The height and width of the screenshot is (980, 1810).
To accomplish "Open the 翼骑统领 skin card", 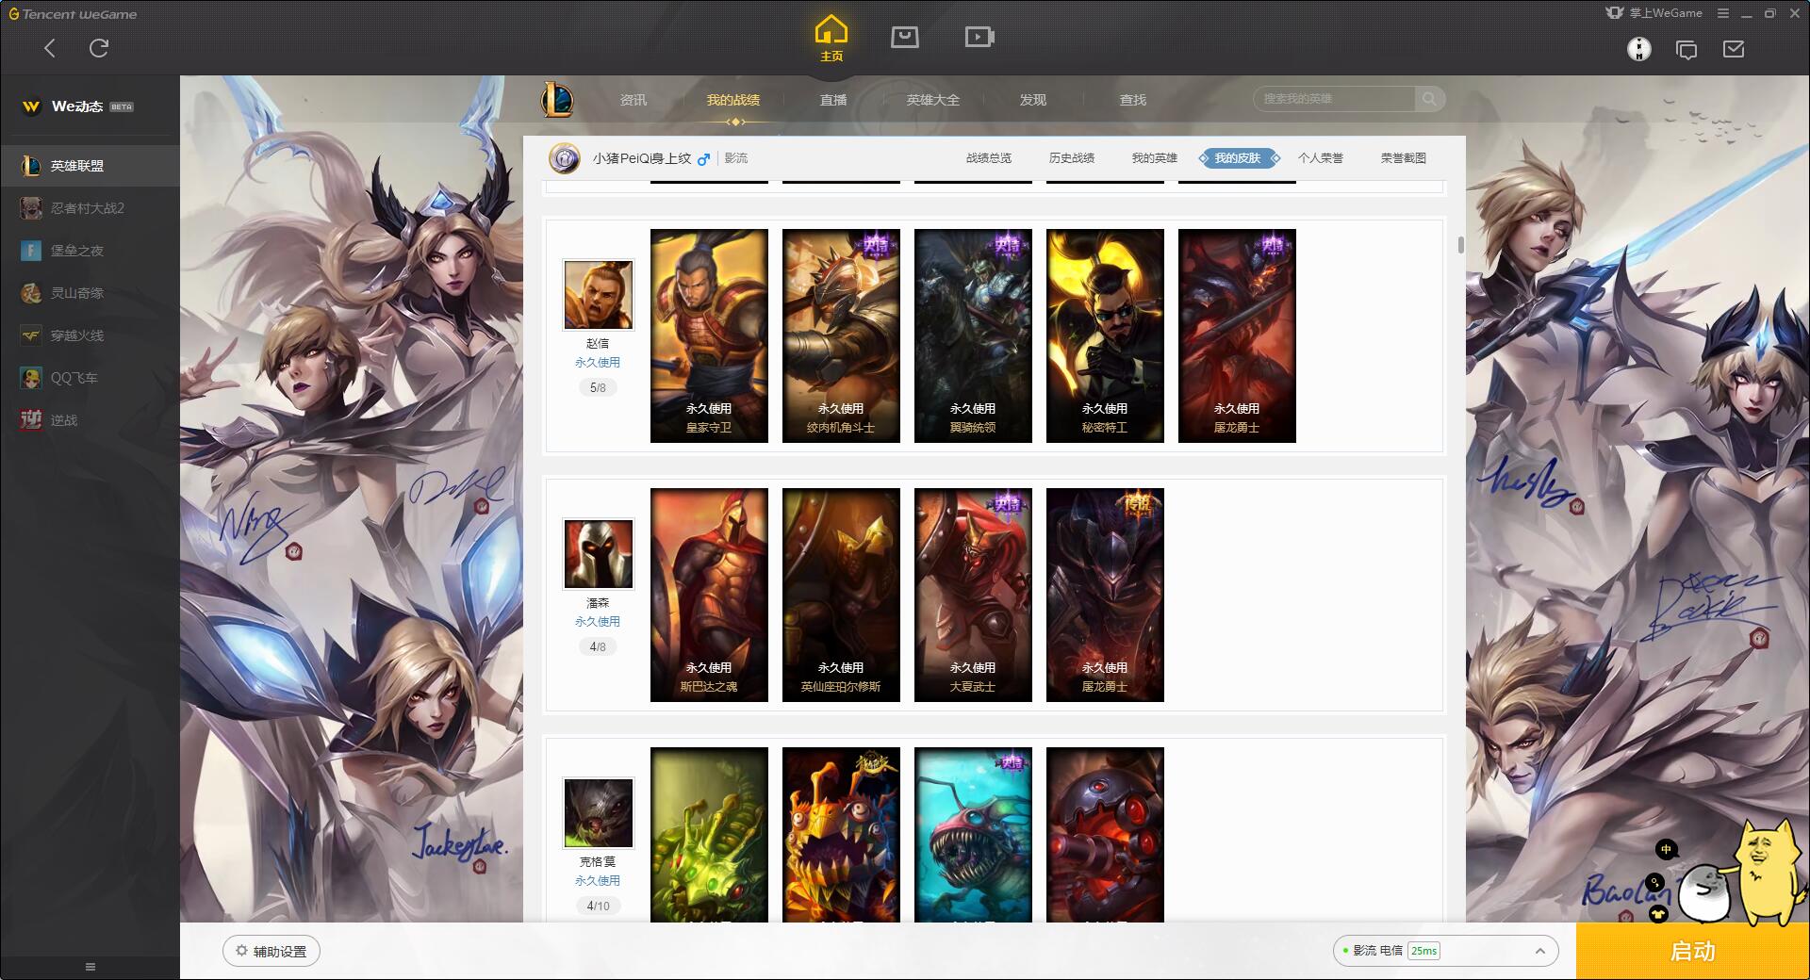I will 973,335.
